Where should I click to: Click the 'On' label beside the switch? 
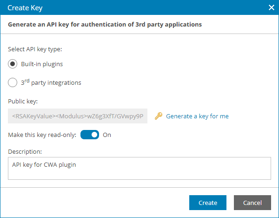107,135
